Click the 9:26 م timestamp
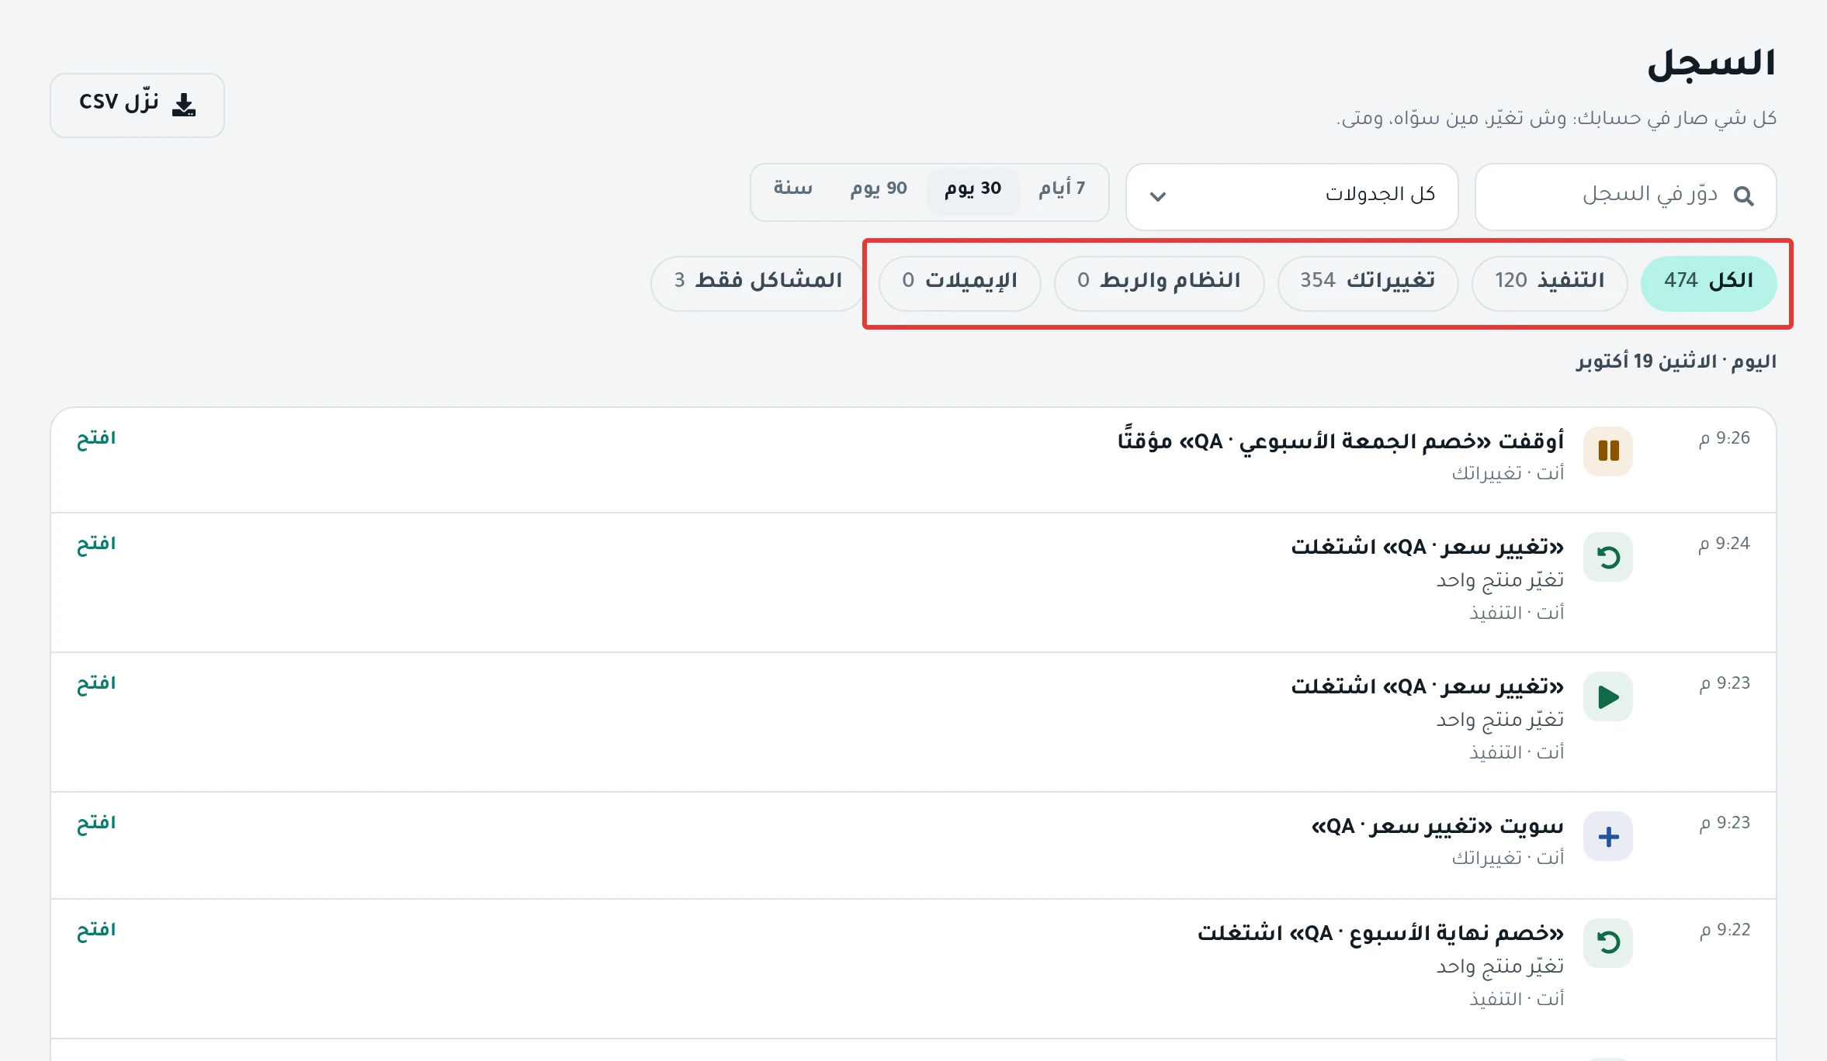 pos(1724,438)
